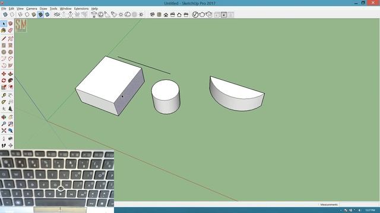
Task: Open the File menu
Action: click(4, 8)
